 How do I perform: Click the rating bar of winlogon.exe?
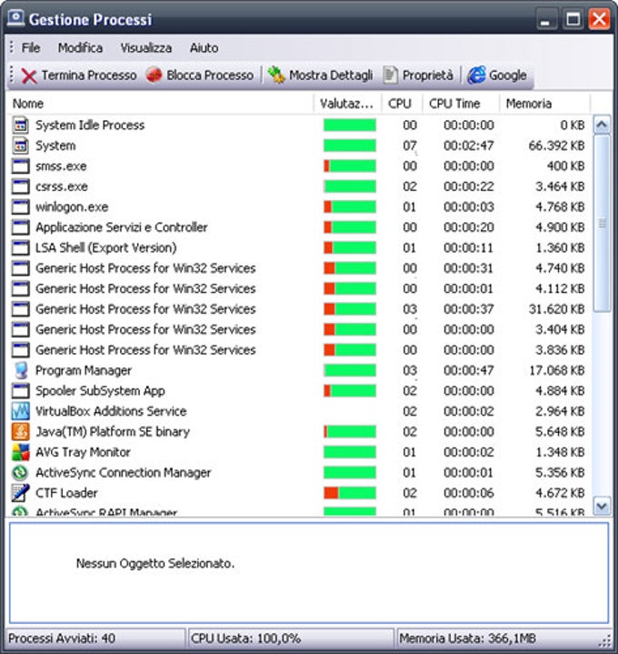coord(350,206)
